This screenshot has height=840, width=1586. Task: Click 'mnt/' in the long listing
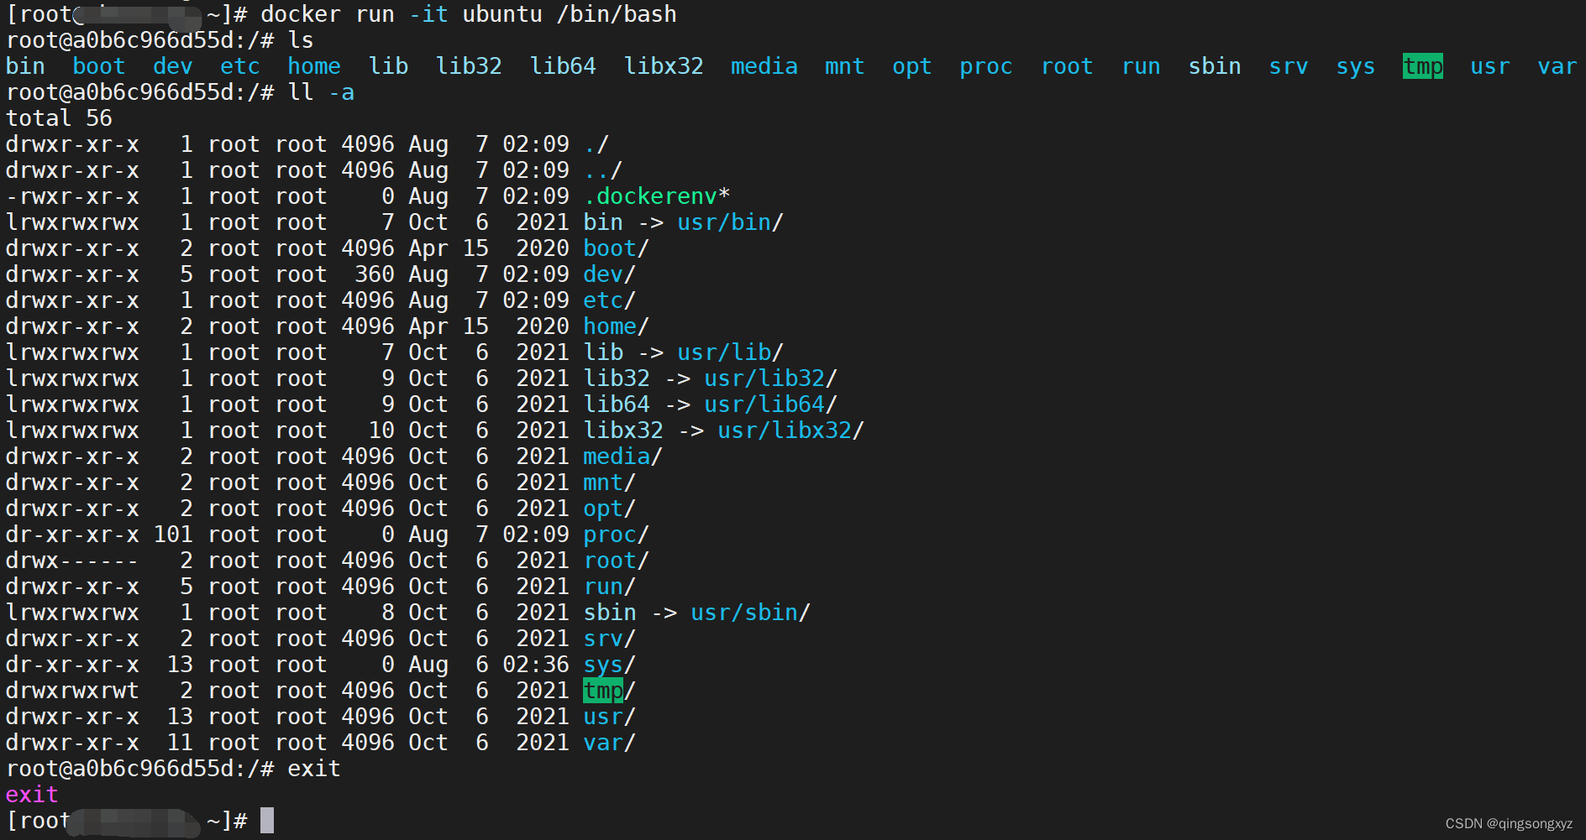pos(610,483)
